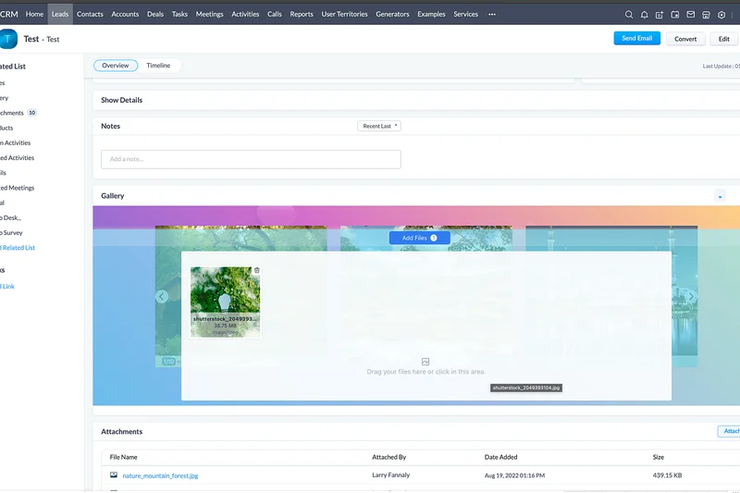
Task: Open the notifications bell
Action: [644, 15]
